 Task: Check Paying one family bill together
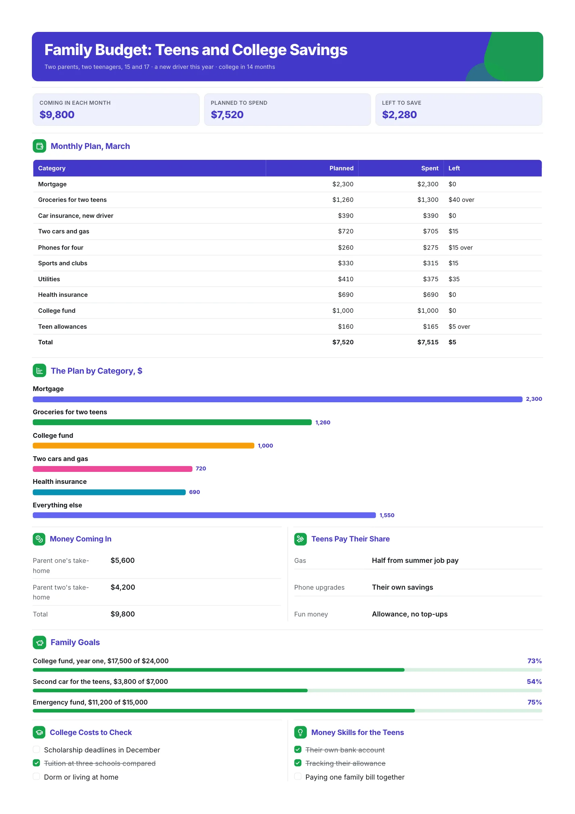(x=298, y=776)
